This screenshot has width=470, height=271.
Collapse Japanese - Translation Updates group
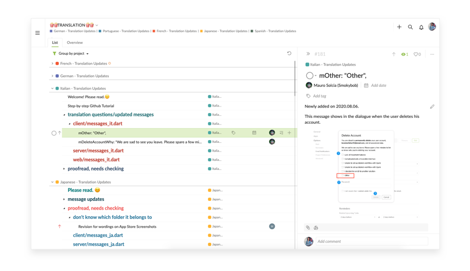pos(52,182)
